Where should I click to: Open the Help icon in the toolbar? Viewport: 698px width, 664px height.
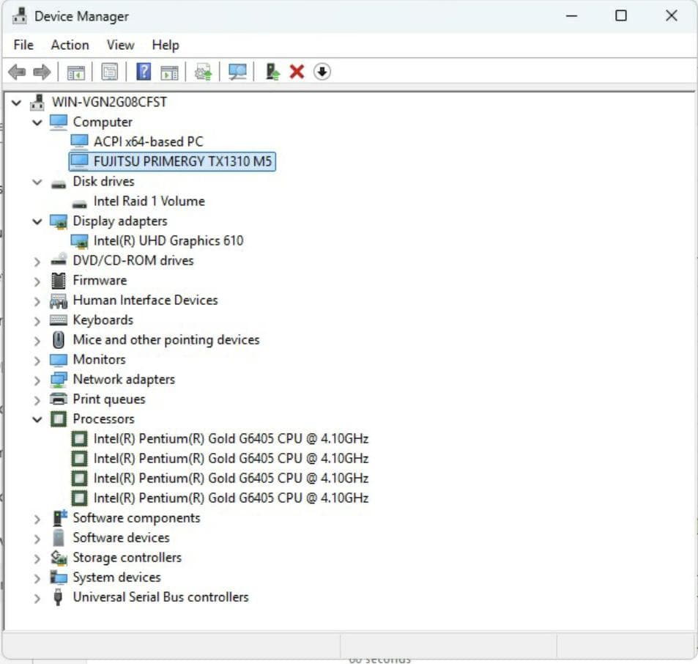pos(144,71)
